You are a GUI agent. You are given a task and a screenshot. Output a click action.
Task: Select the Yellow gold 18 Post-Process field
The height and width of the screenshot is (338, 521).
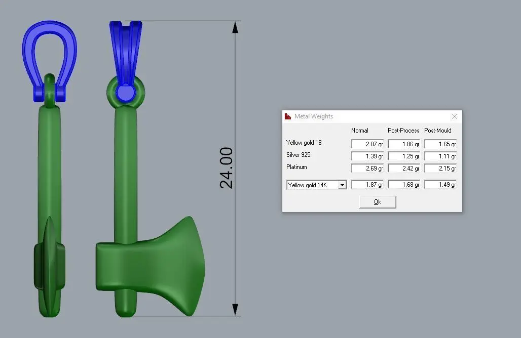404,144
